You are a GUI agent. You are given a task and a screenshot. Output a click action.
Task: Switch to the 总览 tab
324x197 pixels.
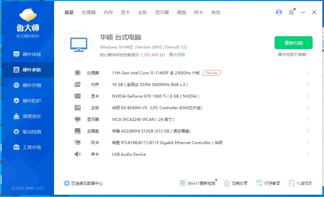coord(69,13)
